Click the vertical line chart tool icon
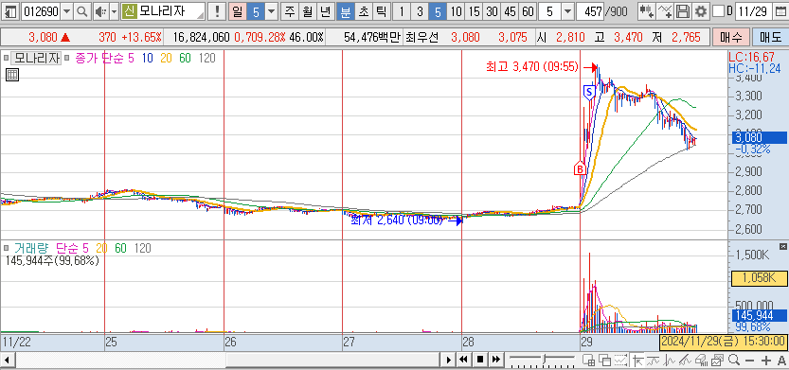This screenshot has height=370, width=789. [x=670, y=360]
